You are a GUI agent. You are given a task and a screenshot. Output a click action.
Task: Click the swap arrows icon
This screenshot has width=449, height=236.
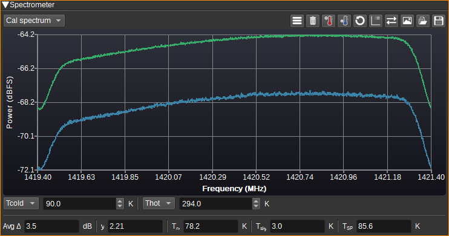click(392, 21)
